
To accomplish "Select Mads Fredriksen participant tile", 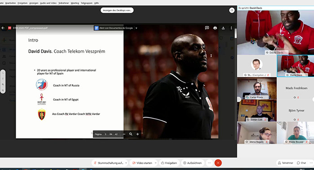I will point(296,89).
